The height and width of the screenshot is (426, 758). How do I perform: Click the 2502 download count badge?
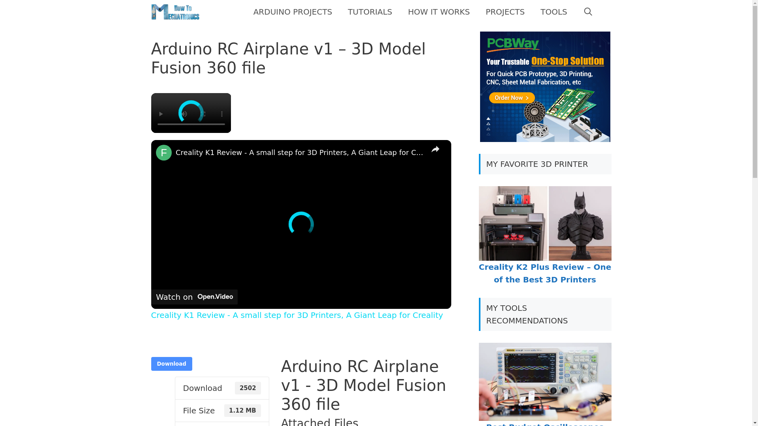(x=248, y=388)
